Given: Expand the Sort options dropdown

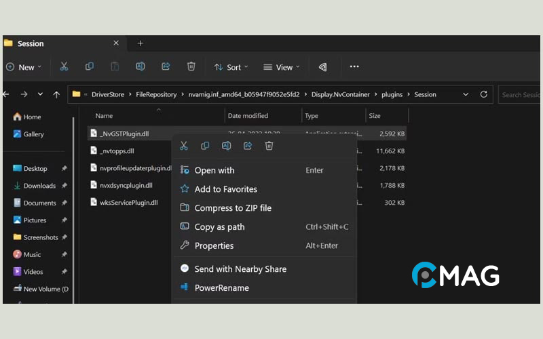Looking at the screenshot, I should pyautogui.click(x=231, y=67).
